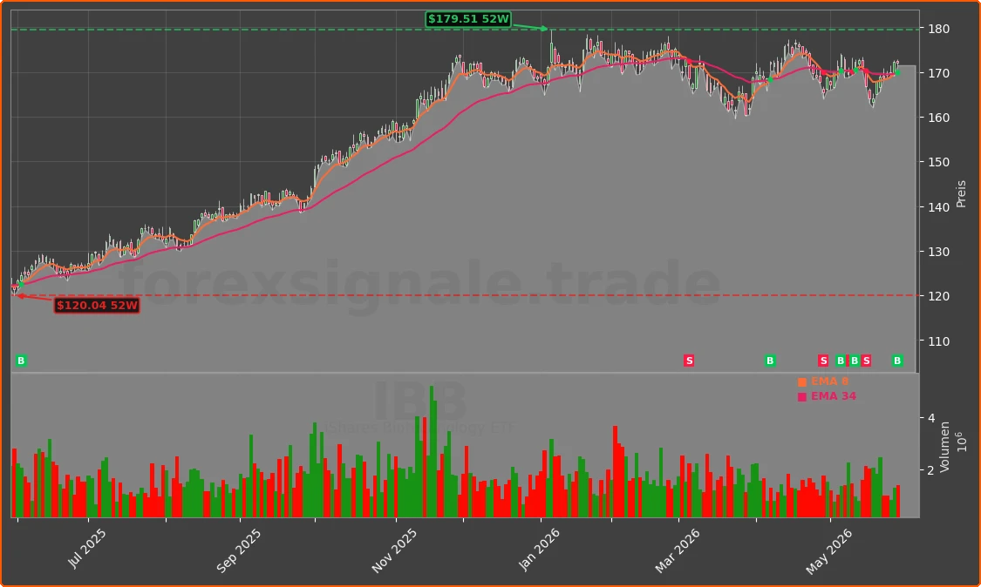Click the 130 price axis label
The width and height of the screenshot is (981, 587).
938,252
